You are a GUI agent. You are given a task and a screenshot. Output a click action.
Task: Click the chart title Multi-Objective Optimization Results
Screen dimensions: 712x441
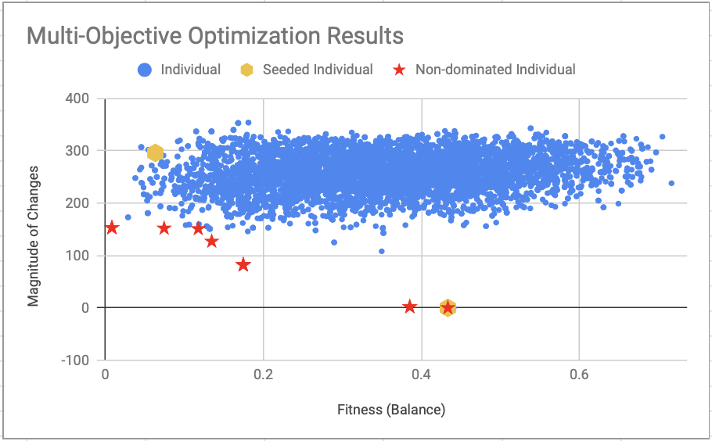tap(215, 36)
